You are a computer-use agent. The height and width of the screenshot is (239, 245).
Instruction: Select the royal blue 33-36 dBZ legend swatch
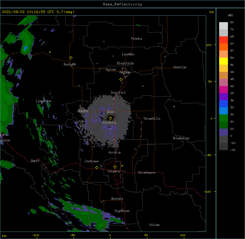pos(223,104)
